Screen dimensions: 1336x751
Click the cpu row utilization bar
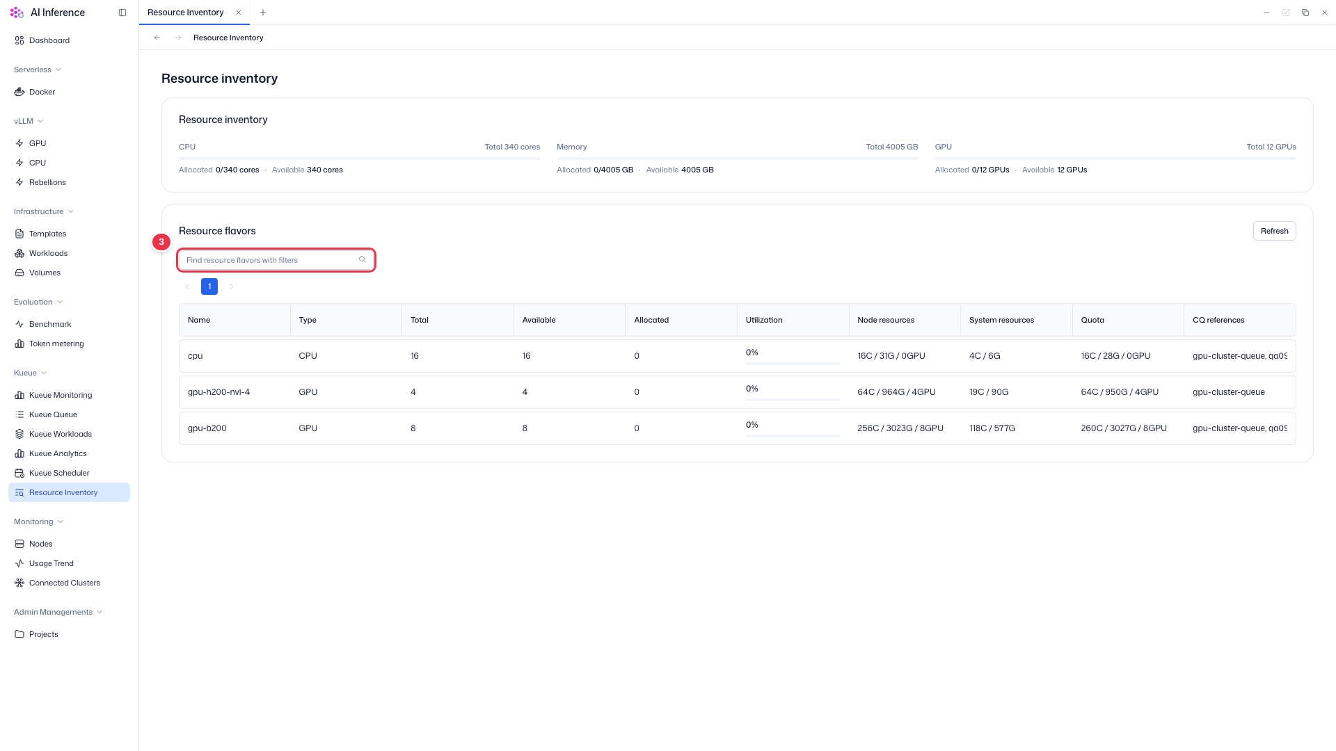coord(793,364)
